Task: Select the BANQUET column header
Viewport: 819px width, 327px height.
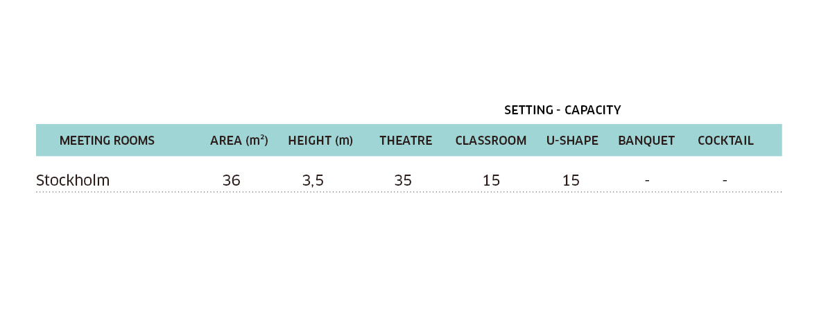Action: pyautogui.click(x=646, y=141)
